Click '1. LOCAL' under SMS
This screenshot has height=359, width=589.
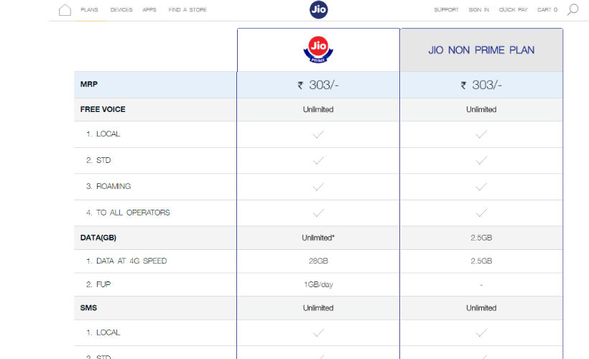[103, 332]
